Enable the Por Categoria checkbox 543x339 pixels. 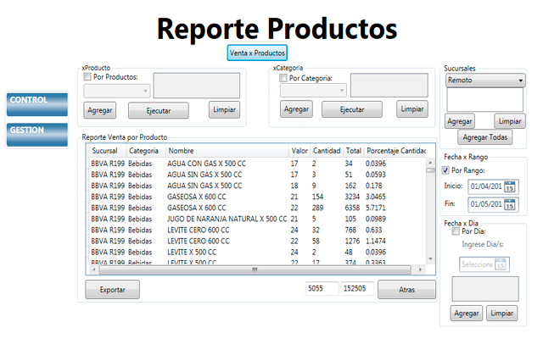coord(283,78)
